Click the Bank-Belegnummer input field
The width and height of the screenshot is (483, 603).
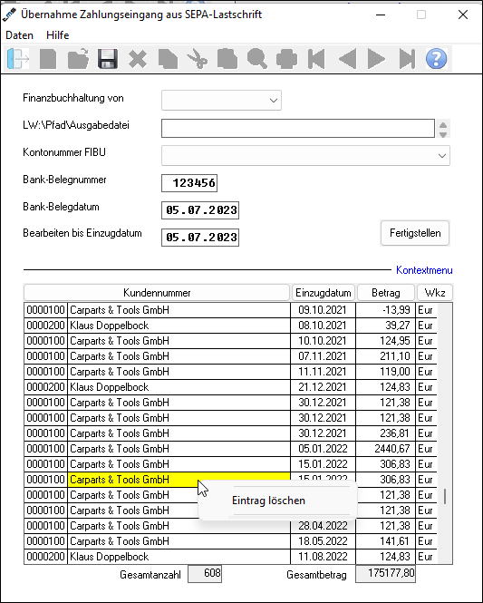(x=189, y=183)
